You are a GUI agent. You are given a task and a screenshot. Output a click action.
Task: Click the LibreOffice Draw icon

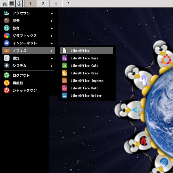coord(65,73)
